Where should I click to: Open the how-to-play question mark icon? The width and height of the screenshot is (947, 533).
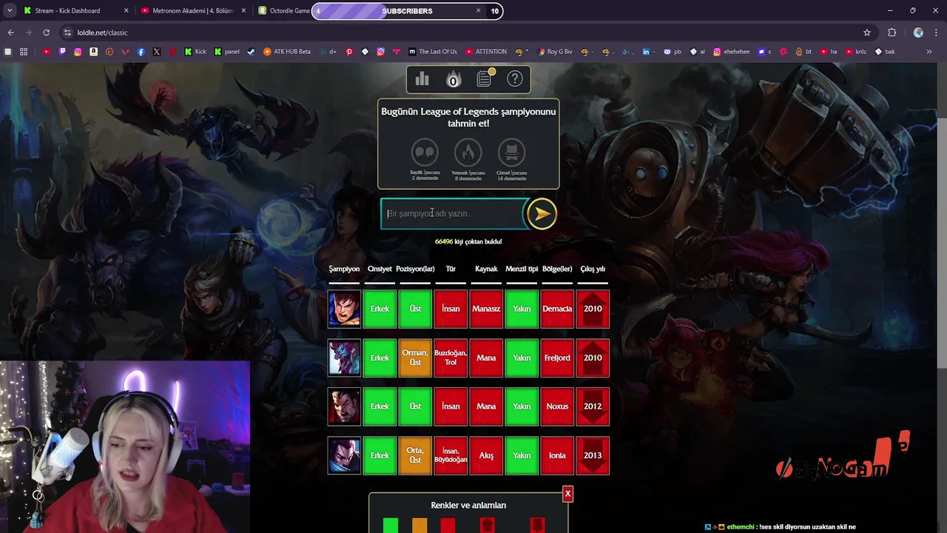pyautogui.click(x=515, y=79)
